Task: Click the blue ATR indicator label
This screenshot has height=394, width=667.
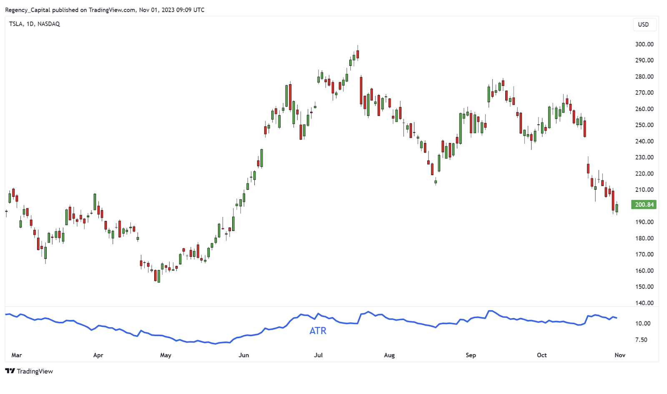Action: 318,331
